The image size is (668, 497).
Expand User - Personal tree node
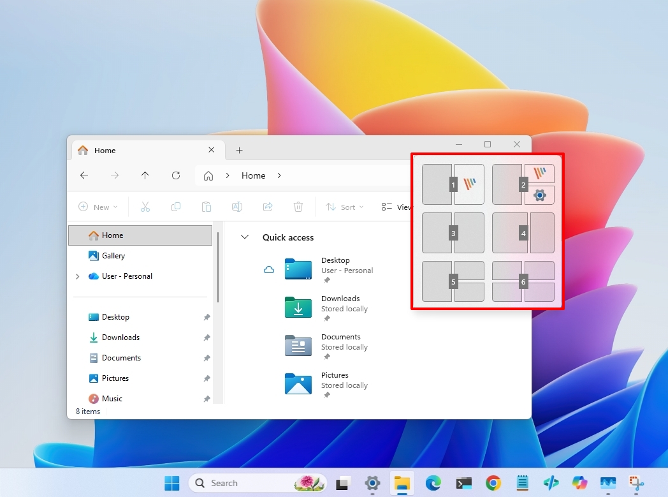click(78, 276)
